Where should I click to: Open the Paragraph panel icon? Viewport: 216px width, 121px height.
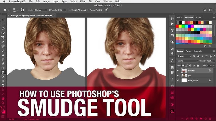172,54
